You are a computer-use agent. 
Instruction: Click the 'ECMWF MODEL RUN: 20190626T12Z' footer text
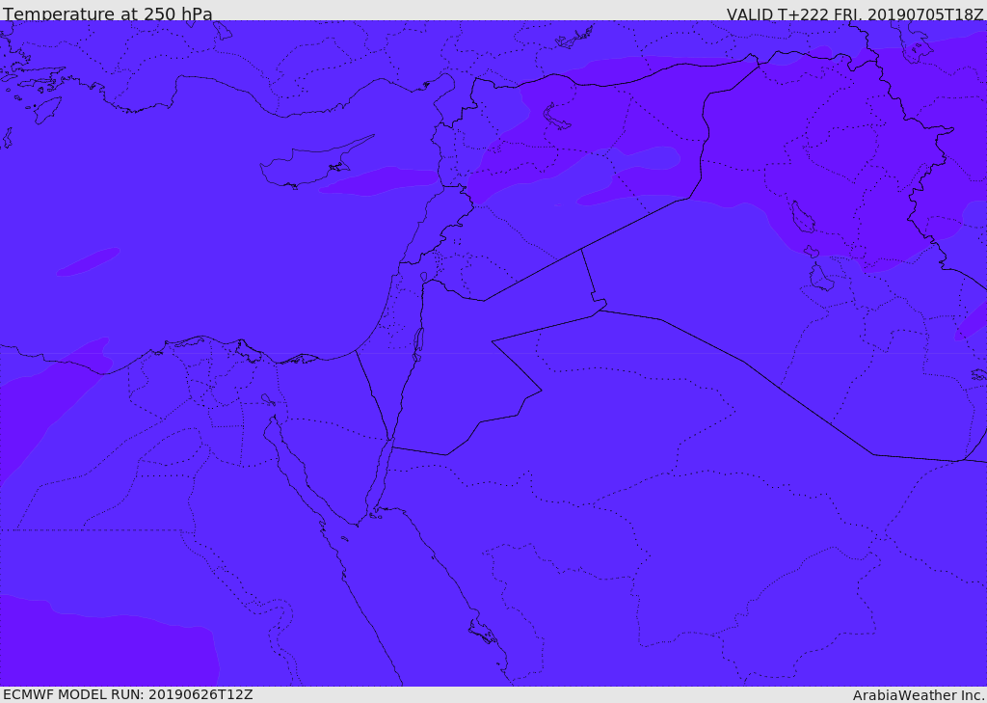(x=128, y=694)
